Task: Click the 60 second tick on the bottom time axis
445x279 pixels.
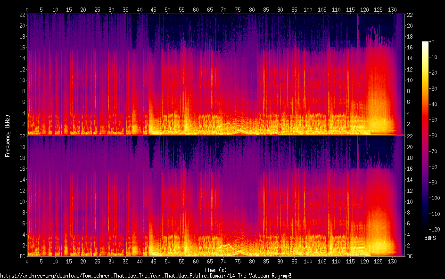Action: click(x=196, y=261)
